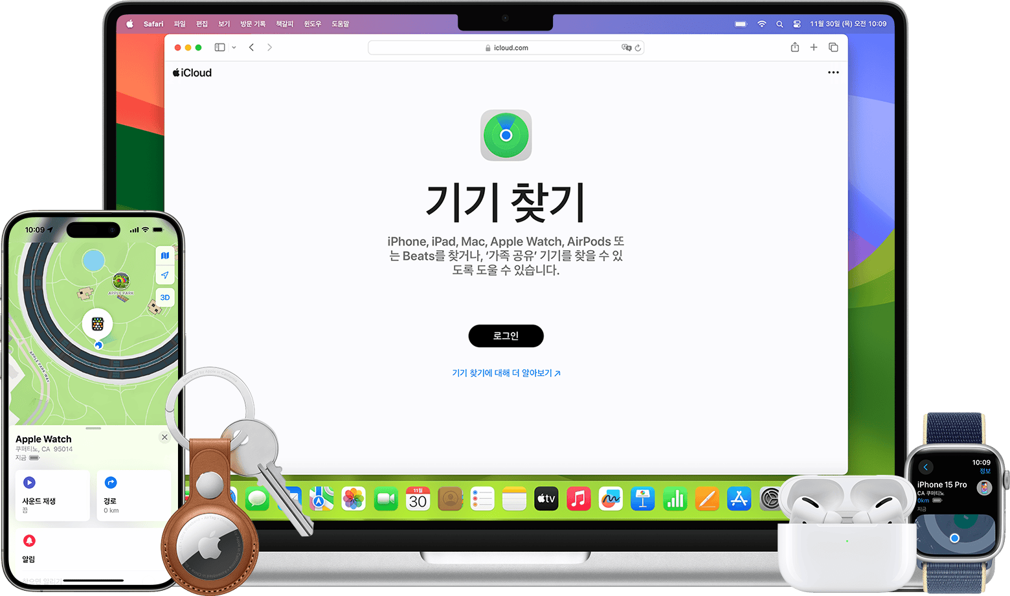Viewport: 1010px width, 596px height.
Task: Open the 파일 menu
Action: click(179, 24)
